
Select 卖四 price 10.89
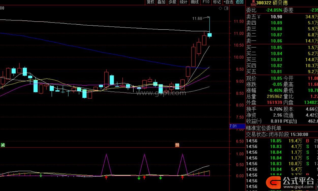click(x=276, y=23)
